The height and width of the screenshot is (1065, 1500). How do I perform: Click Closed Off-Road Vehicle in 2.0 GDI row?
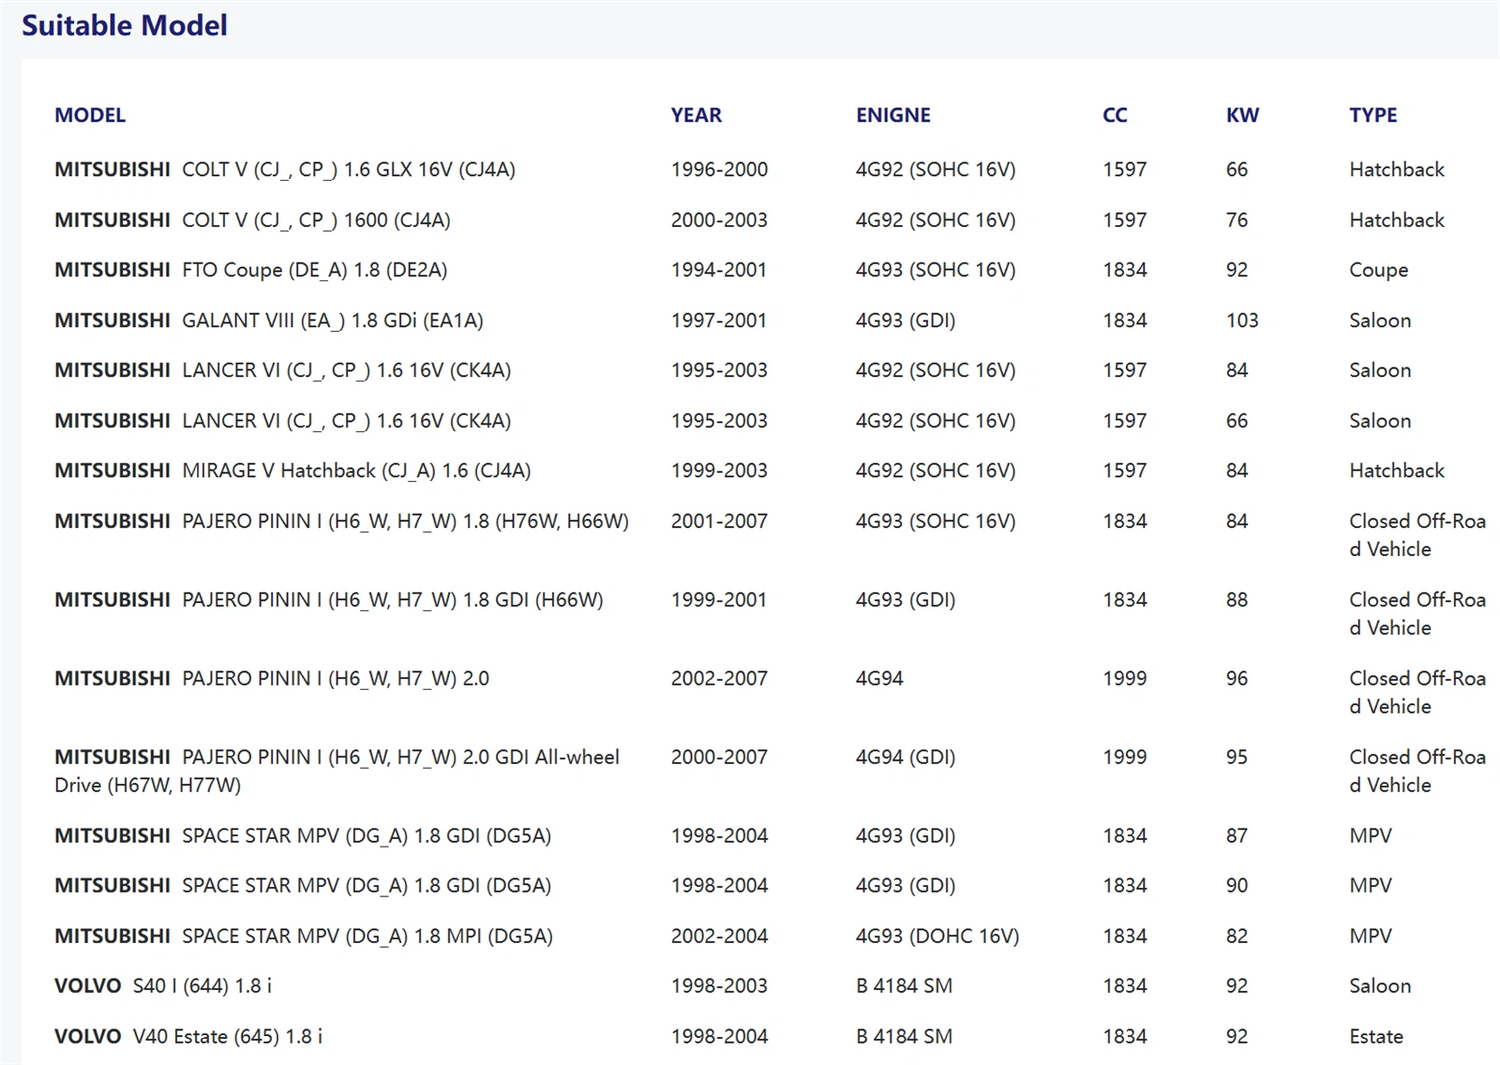tap(1417, 771)
